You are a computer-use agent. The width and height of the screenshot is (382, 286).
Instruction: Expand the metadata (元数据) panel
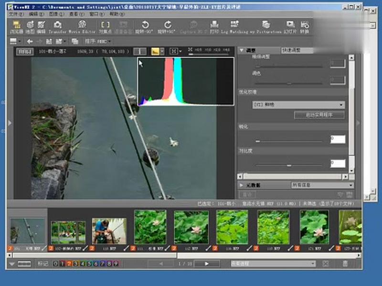[242, 185]
